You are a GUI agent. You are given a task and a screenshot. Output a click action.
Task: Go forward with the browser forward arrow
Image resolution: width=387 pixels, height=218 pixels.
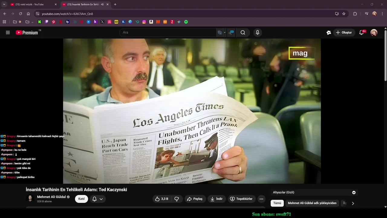click(13, 14)
